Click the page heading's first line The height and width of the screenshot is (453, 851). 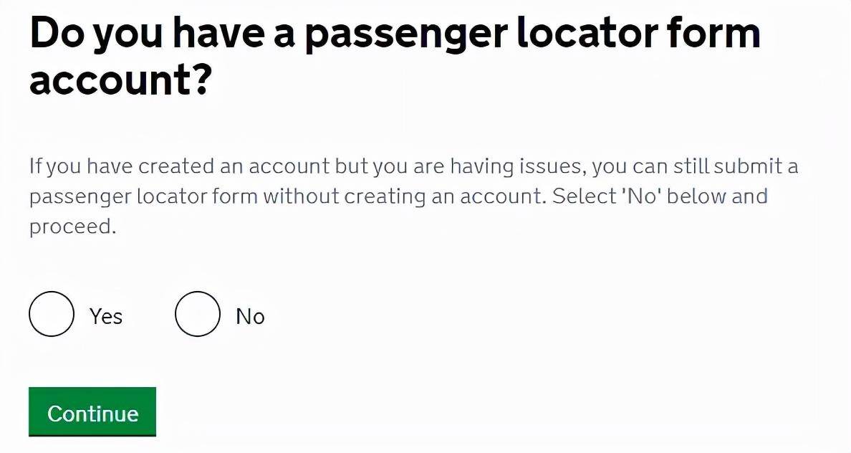click(394, 34)
